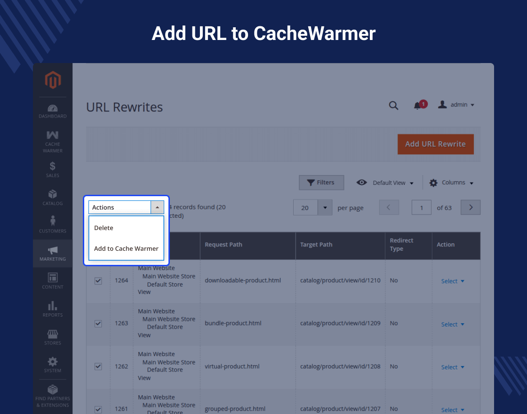
Task: Click catalog/product/view/id/1210 target path
Action: point(340,280)
